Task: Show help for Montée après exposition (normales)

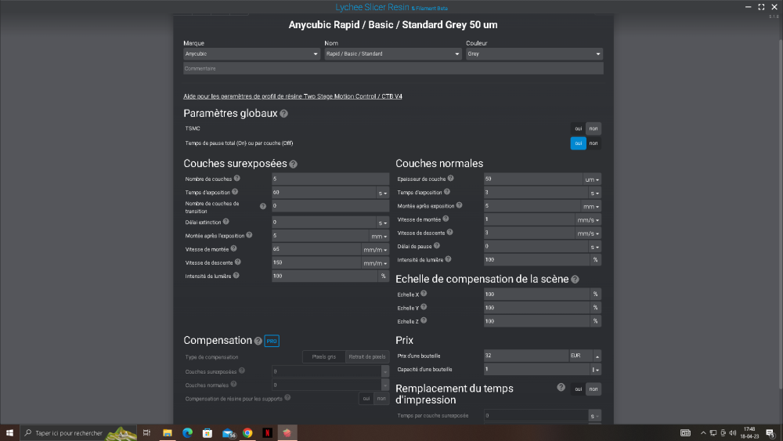Action: [459, 205]
